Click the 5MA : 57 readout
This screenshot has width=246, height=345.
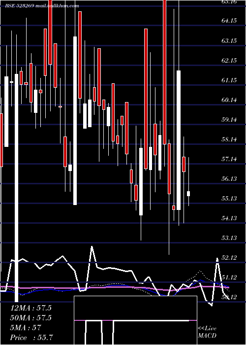(26, 328)
